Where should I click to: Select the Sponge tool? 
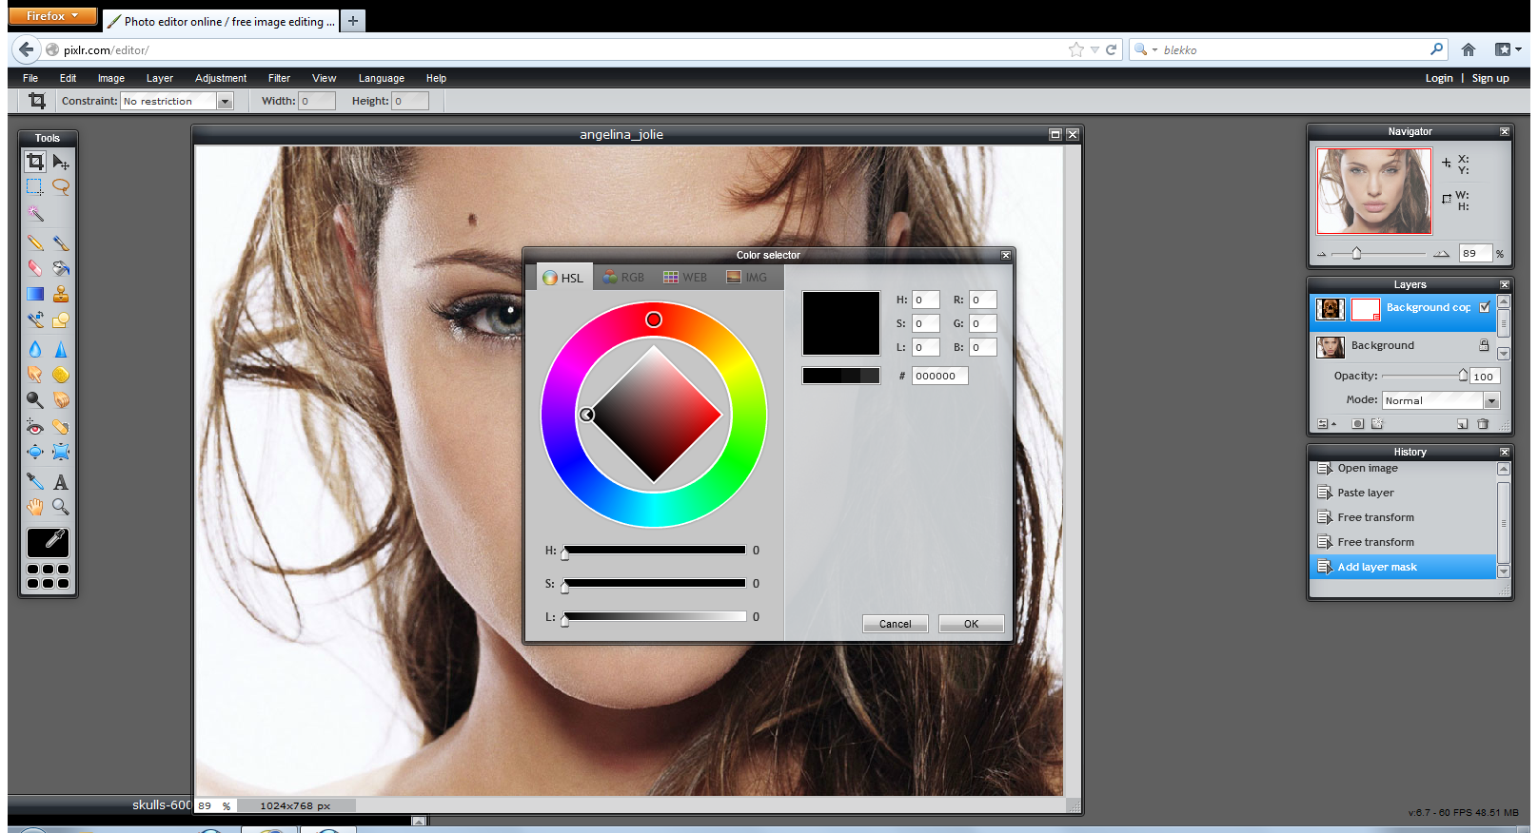coord(61,375)
